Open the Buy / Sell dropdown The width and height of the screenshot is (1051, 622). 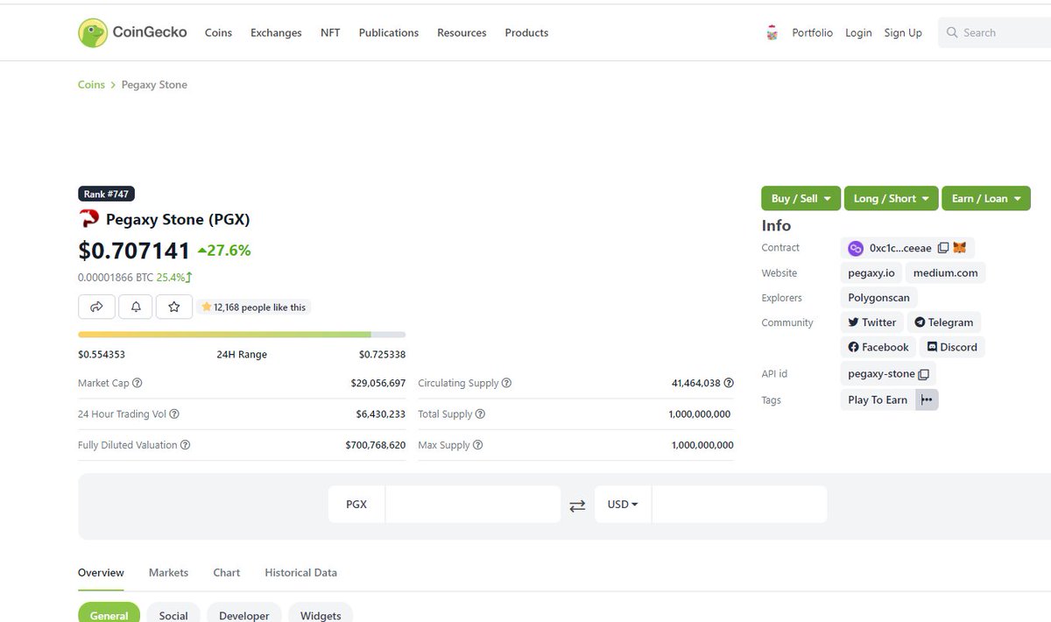pos(801,198)
